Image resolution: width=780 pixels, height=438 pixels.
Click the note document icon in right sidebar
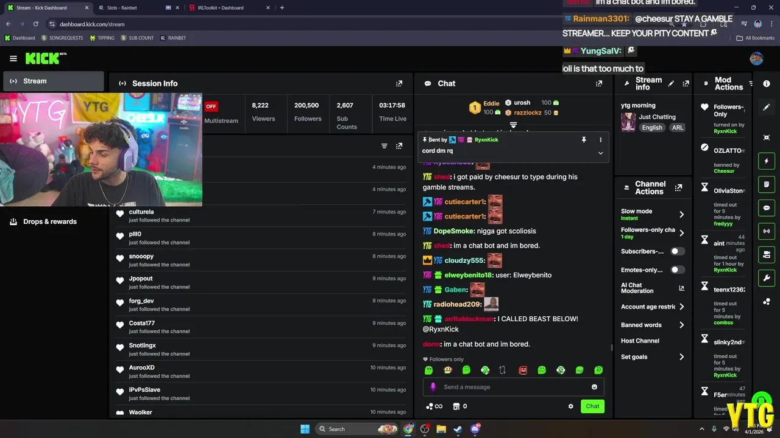click(767, 184)
